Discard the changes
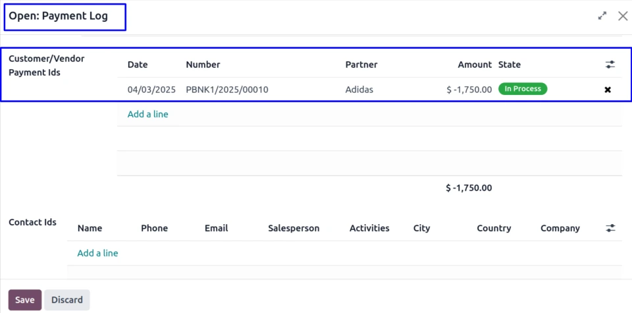 (67, 300)
